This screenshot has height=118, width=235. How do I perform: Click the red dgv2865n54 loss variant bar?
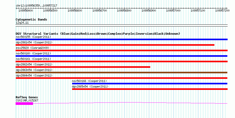tap(150, 89)
